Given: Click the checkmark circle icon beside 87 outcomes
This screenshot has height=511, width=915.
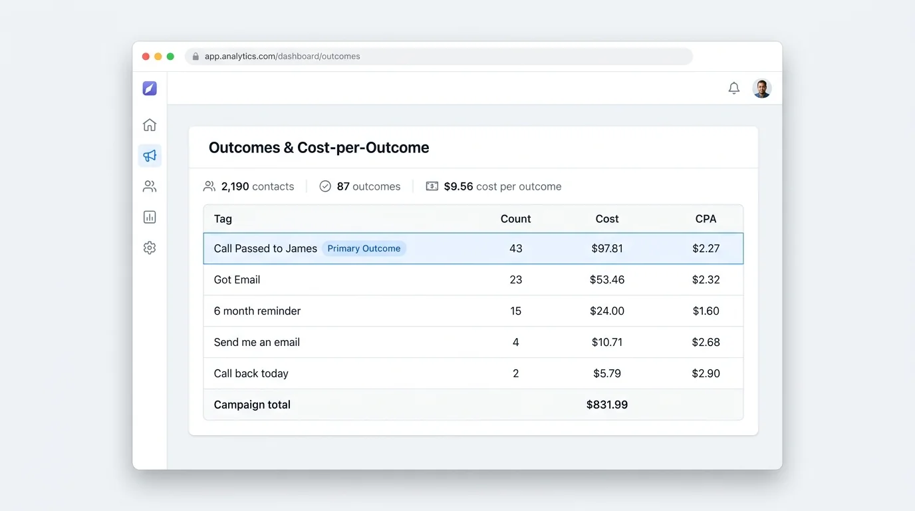Looking at the screenshot, I should 325,186.
